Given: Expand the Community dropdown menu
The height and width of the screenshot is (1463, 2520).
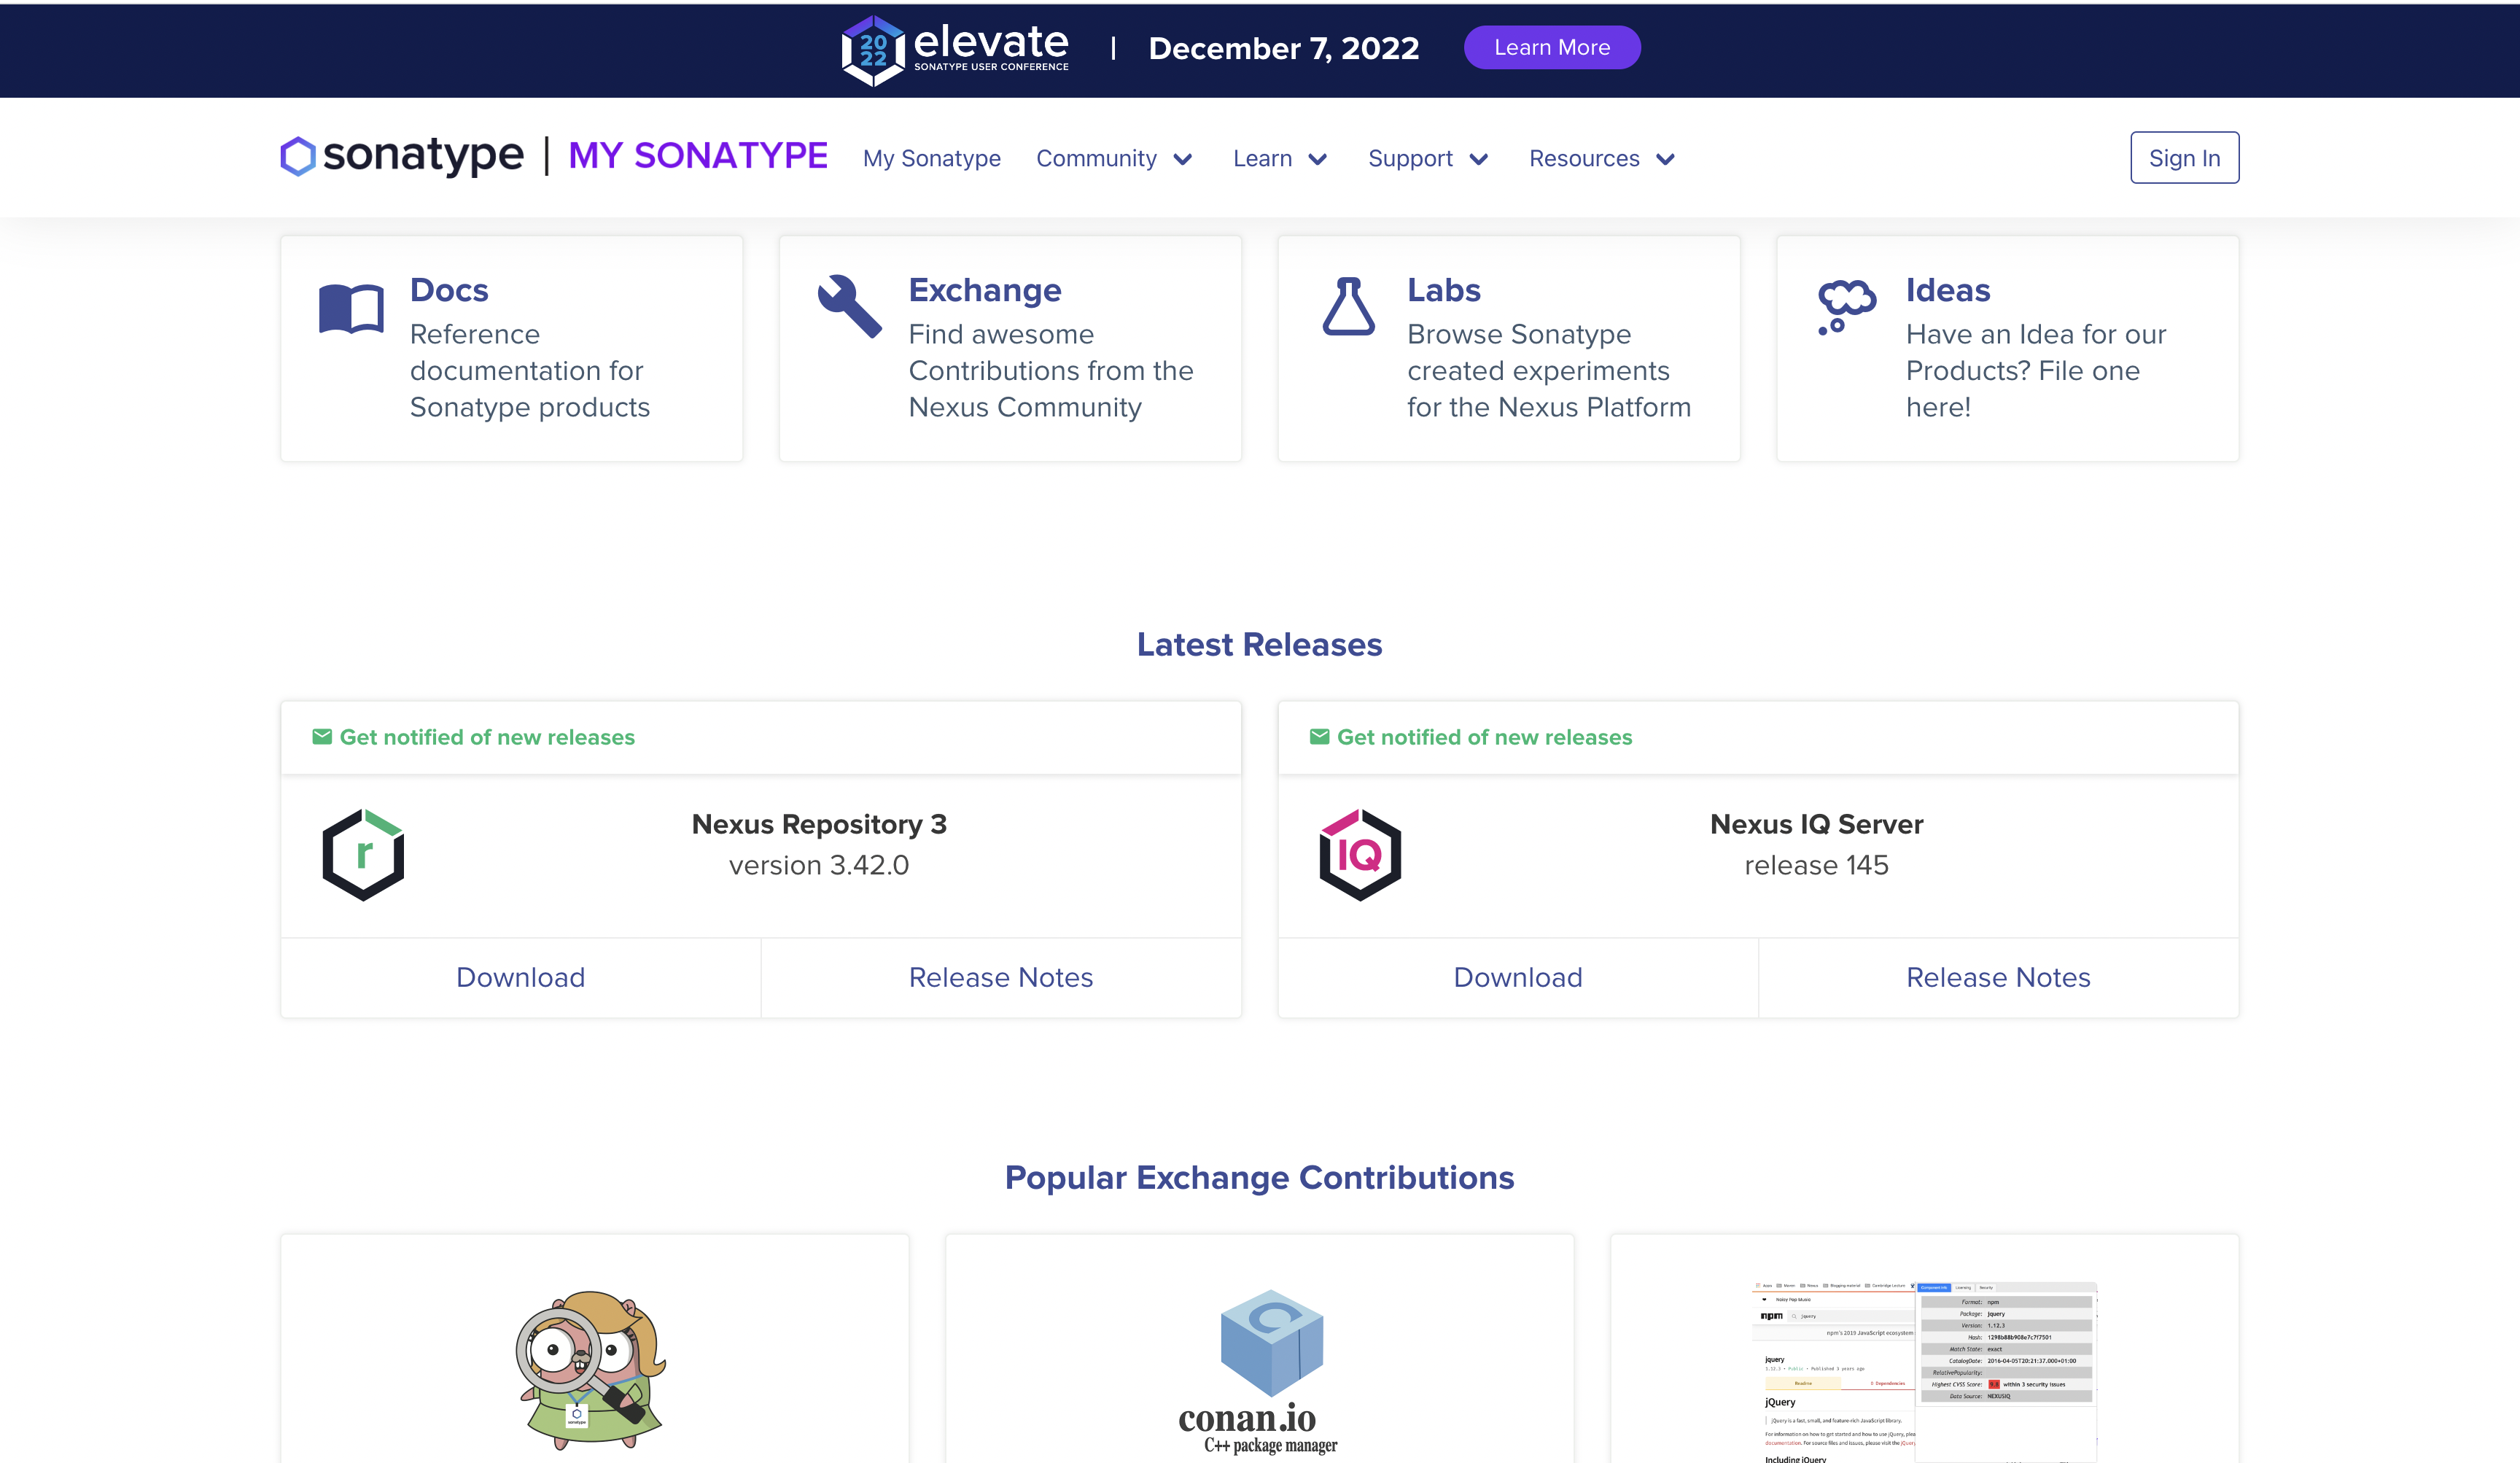Looking at the screenshot, I should pyautogui.click(x=1114, y=158).
